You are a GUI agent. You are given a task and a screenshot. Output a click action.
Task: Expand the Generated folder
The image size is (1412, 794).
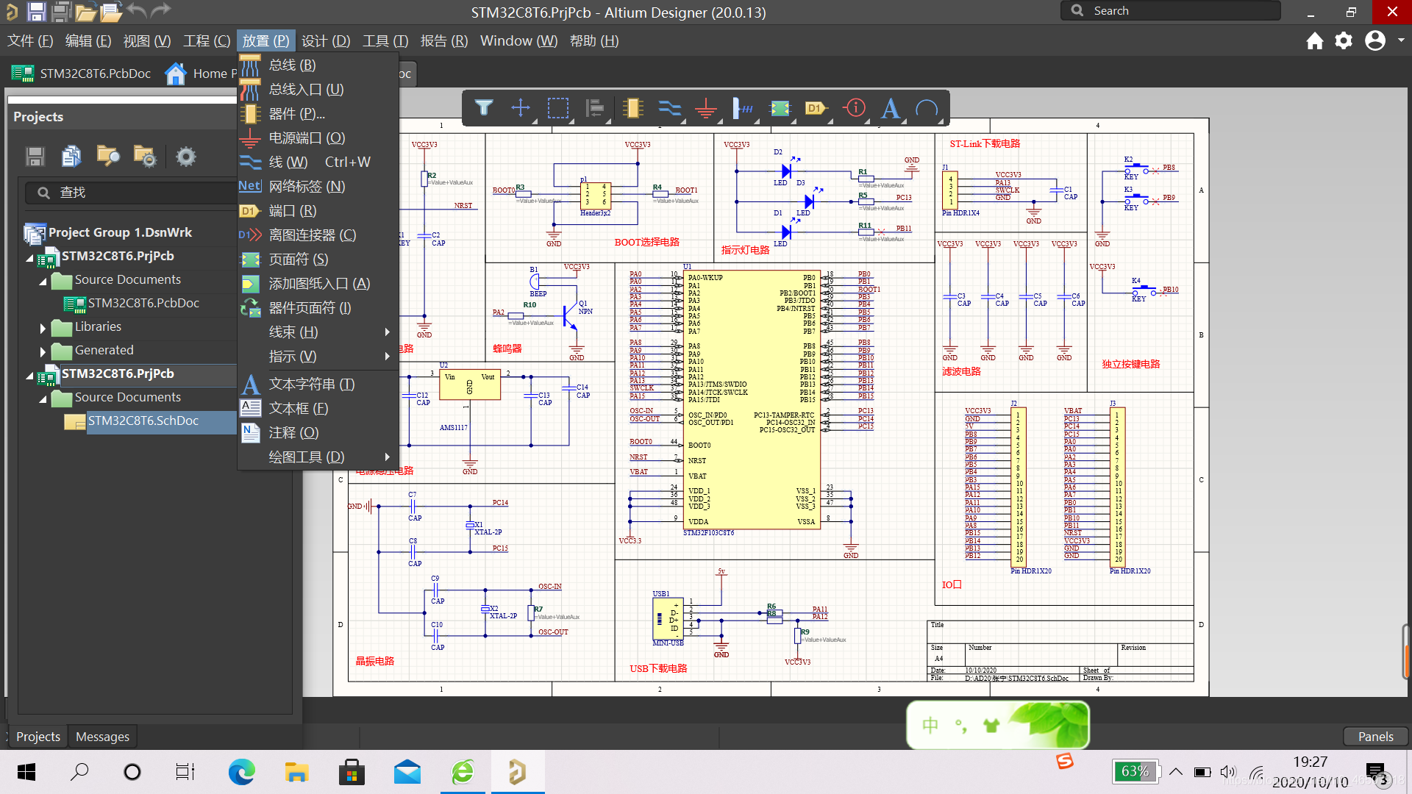(x=43, y=351)
